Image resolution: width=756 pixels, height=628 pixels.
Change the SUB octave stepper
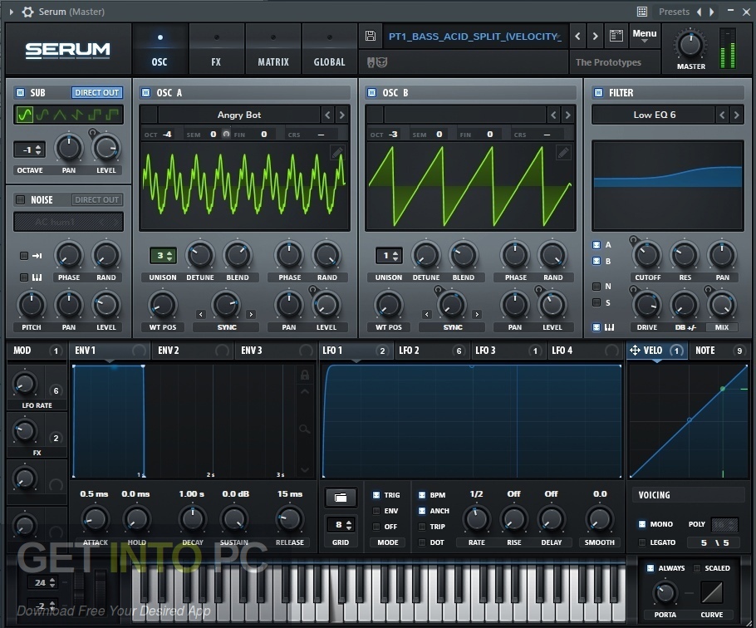[29, 150]
